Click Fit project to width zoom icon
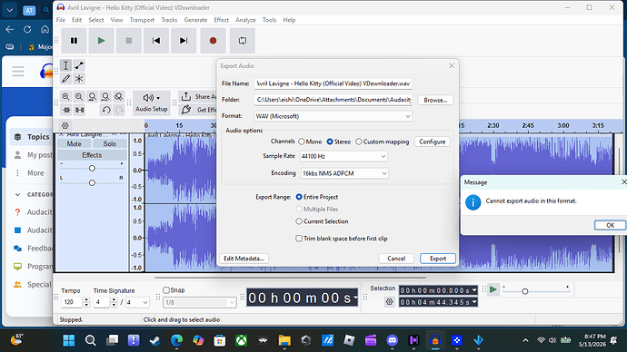This screenshot has height=352, width=627. (105, 96)
